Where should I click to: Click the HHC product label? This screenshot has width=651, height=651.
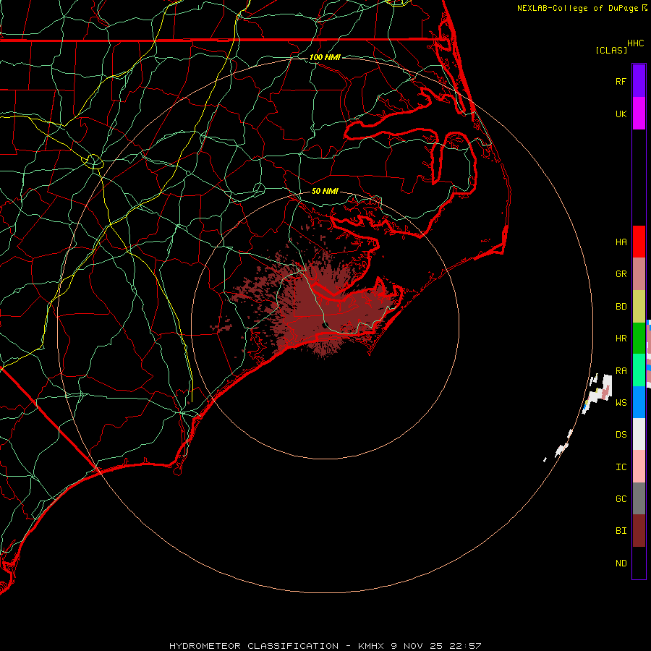[x=635, y=43]
